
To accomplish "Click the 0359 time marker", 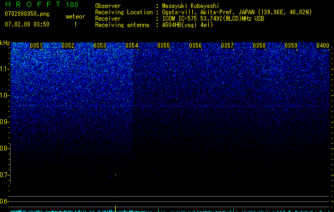I will 291,46.
